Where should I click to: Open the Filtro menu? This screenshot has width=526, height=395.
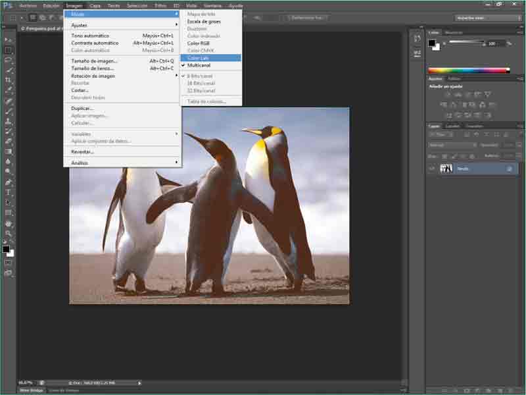[x=160, y=5]
